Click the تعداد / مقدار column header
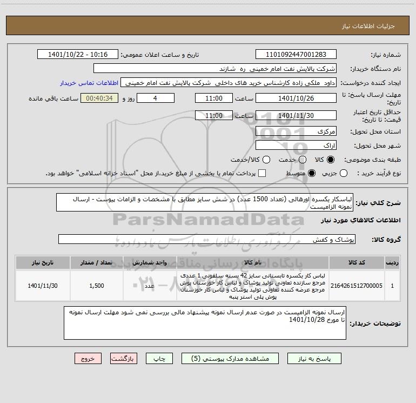This screenshot has width=416, height=403. pyautogui.click(x=97, y=263)
